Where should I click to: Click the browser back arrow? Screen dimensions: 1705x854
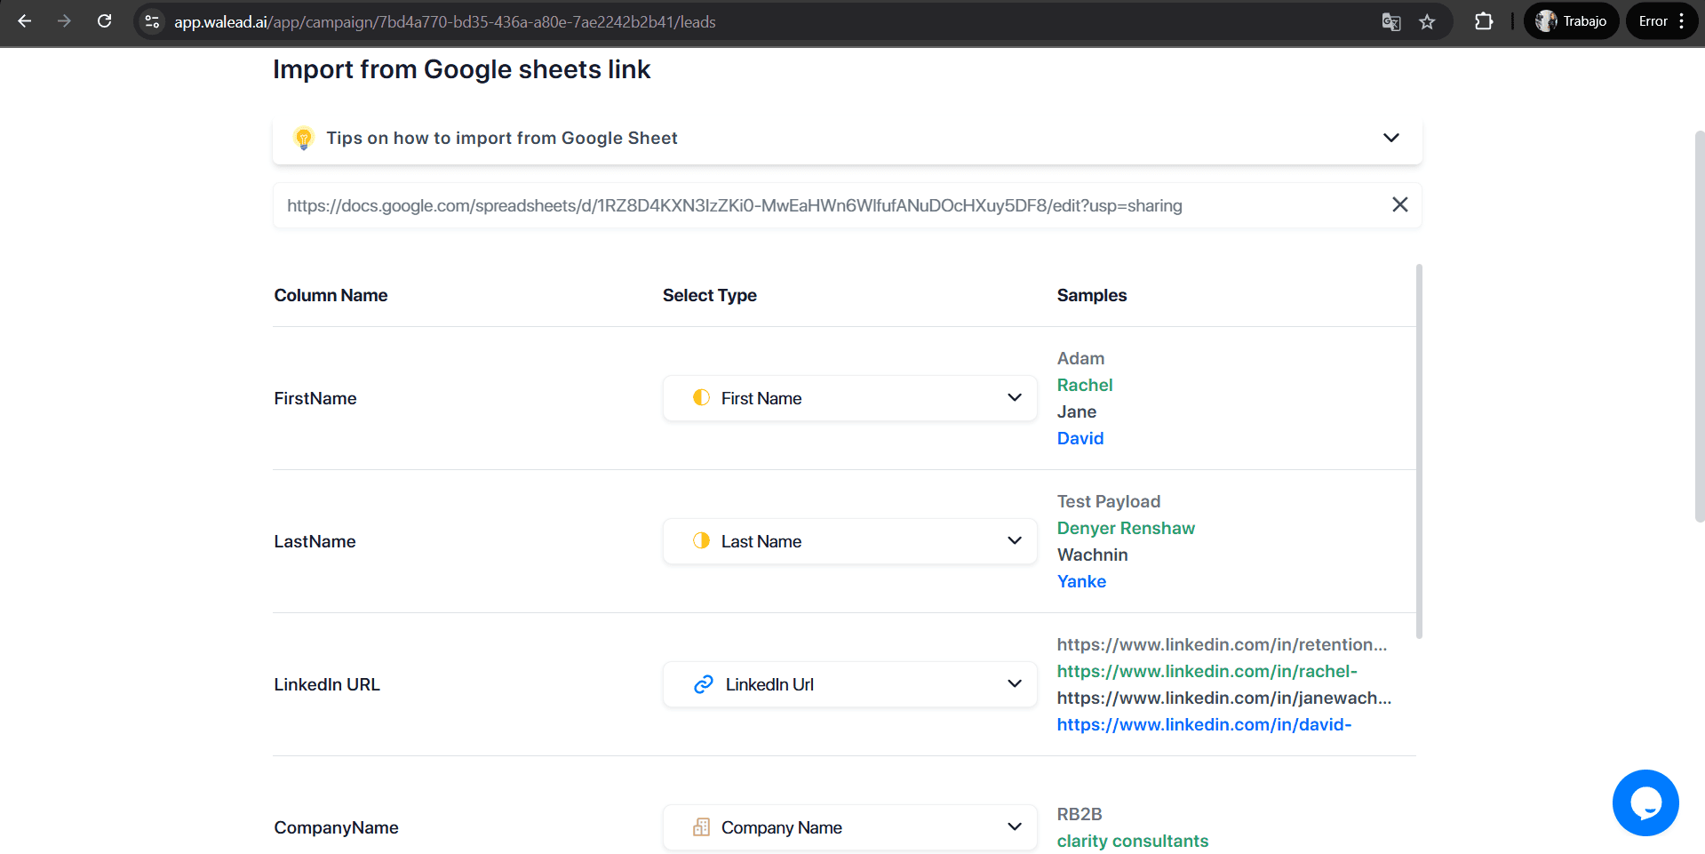click(x=25, y=21)
